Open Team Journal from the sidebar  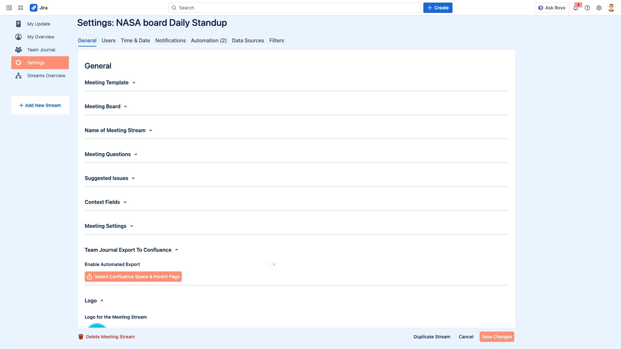(x=41, y=50)
